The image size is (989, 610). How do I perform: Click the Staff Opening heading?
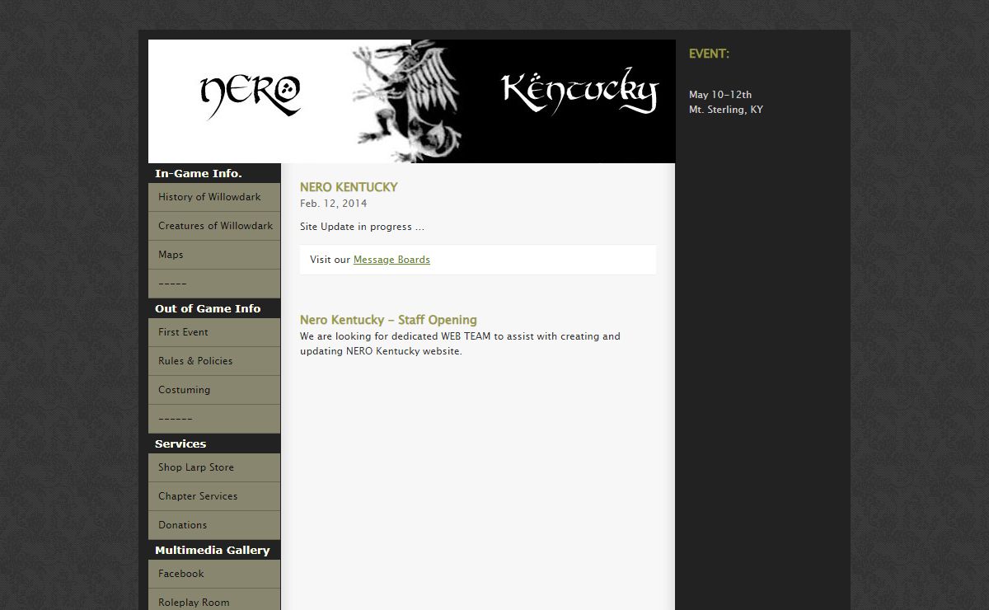pos(388,320)
